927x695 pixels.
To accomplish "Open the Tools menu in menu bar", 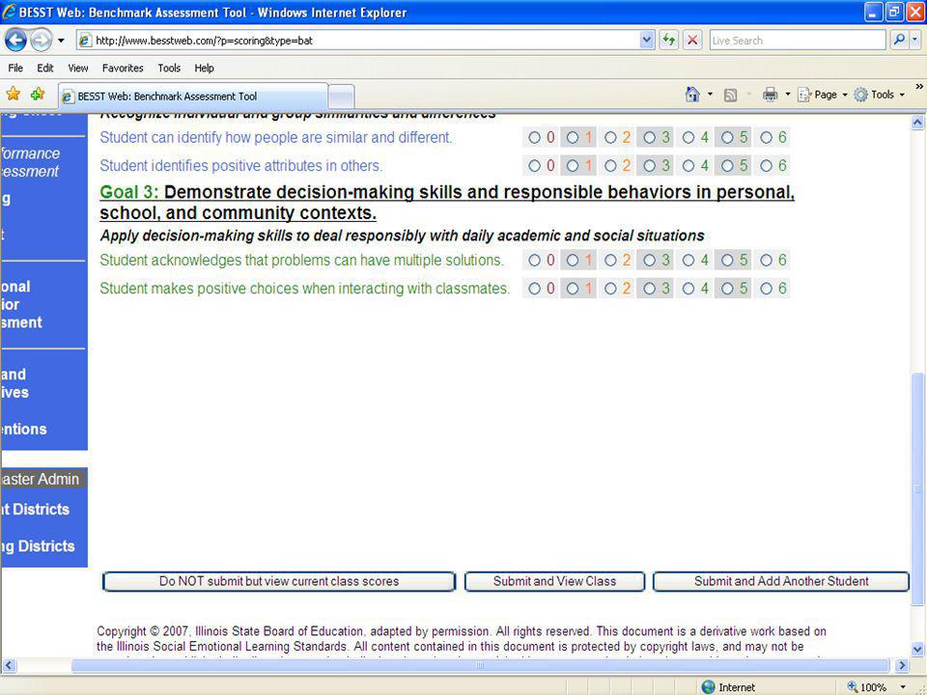I will click(x=169, y=68).
